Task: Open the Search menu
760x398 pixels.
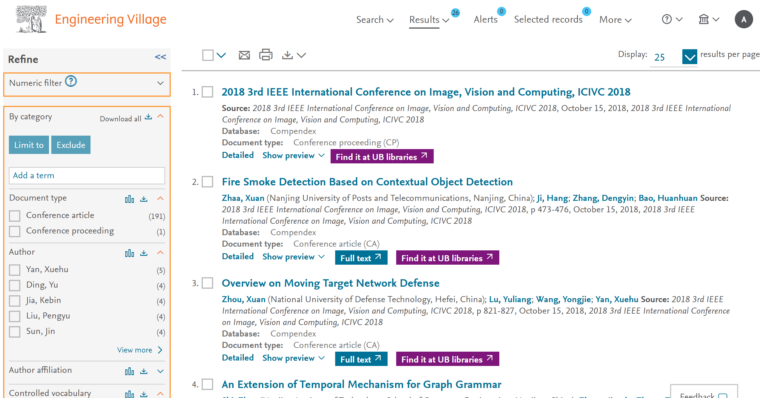Action: coord(375,20)
